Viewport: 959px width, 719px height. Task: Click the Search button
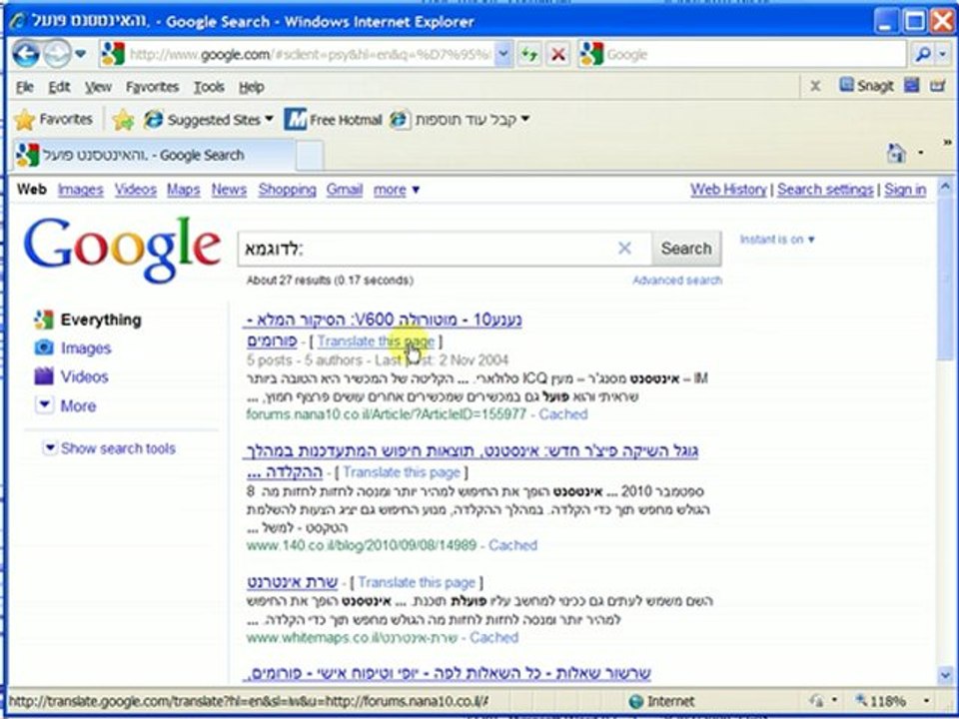click(x=685, y=249)
